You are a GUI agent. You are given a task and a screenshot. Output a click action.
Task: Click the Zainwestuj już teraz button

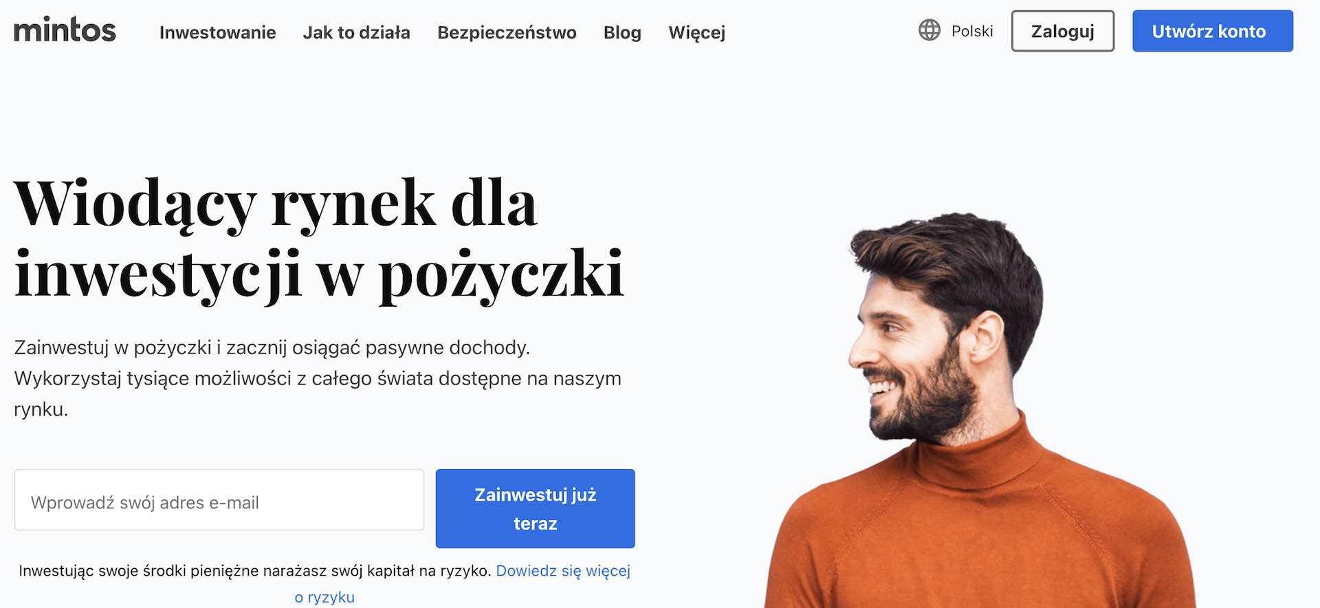point(536,509)
